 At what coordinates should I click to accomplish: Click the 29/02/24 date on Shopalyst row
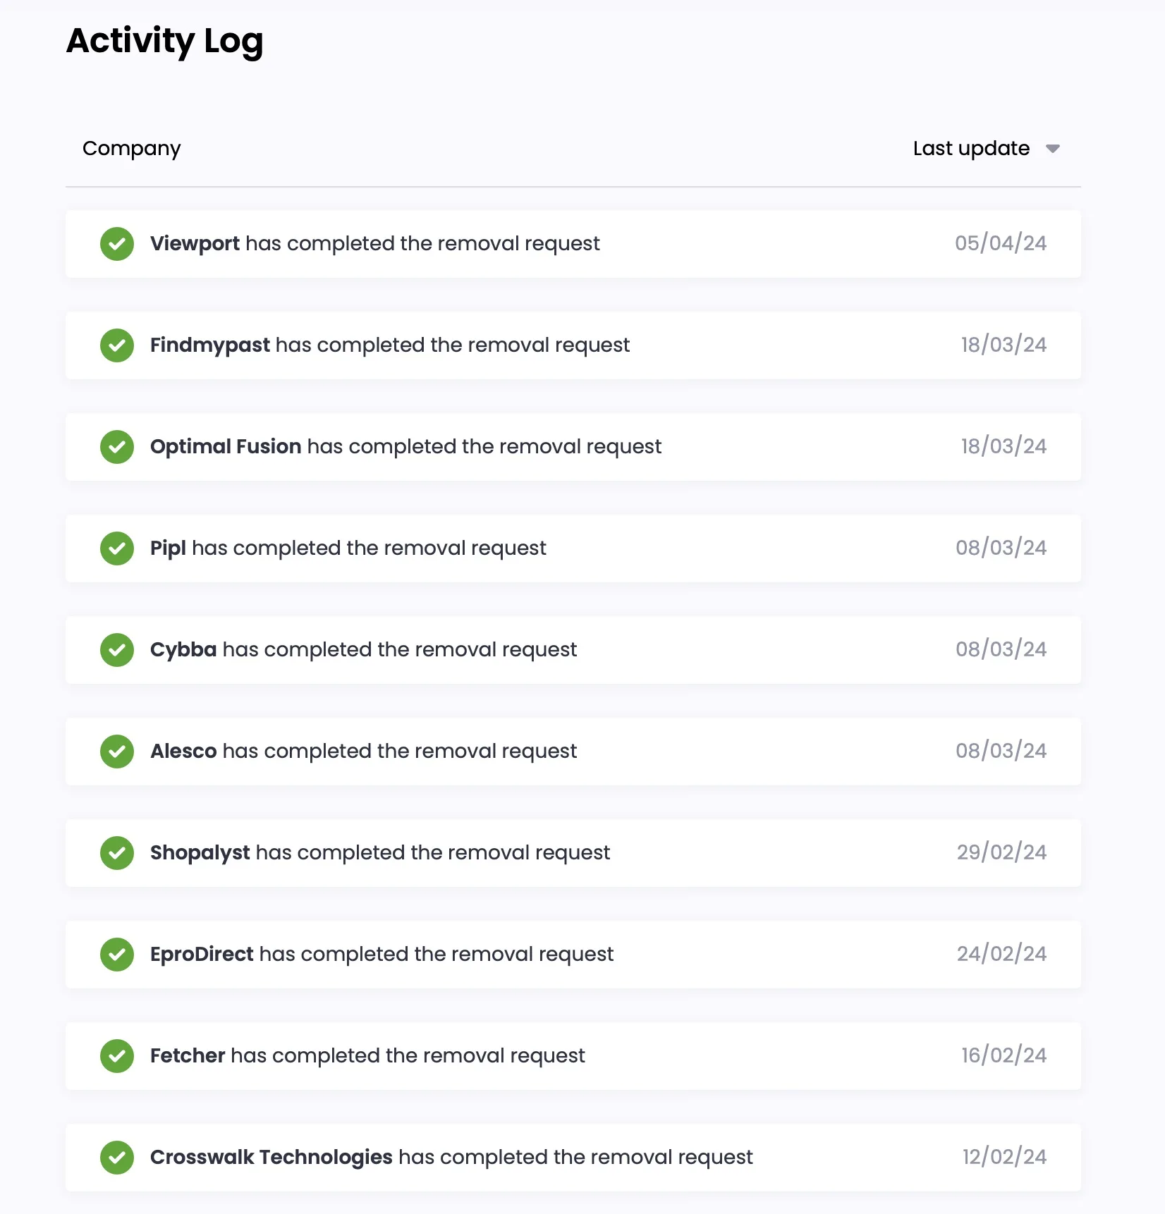click(x=1001, y=853)
